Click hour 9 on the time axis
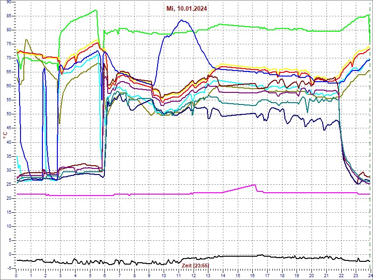This screenshot has width=373, height=280. coord(149,275)
